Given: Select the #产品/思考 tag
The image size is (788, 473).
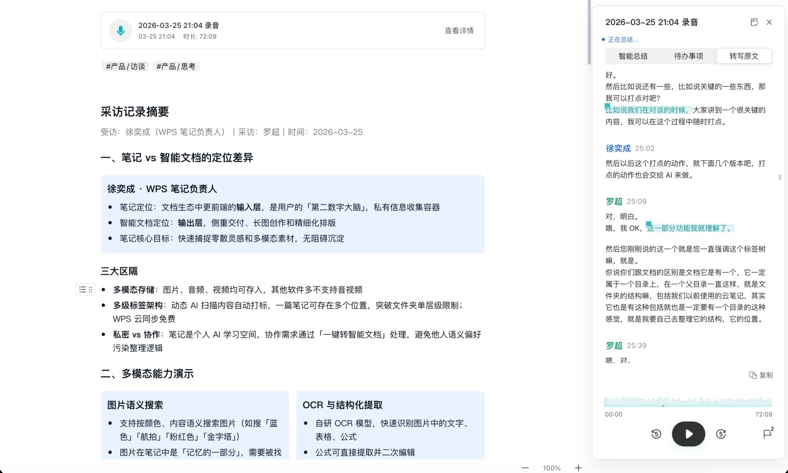Looking at the screenshot, I should [x=176, y=66].
